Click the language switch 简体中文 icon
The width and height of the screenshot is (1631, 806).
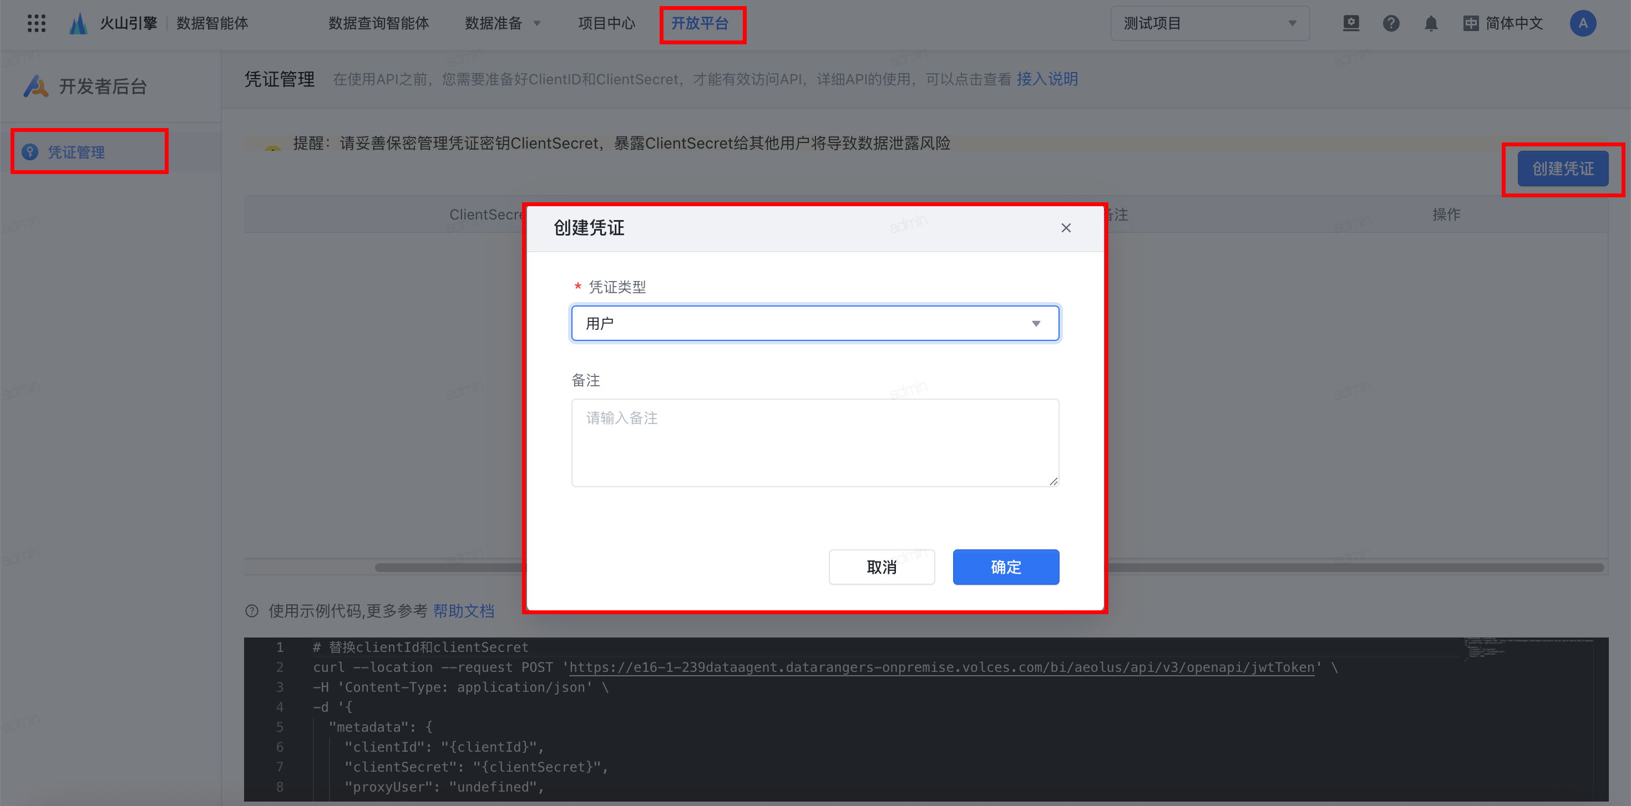click(1471, 23)
